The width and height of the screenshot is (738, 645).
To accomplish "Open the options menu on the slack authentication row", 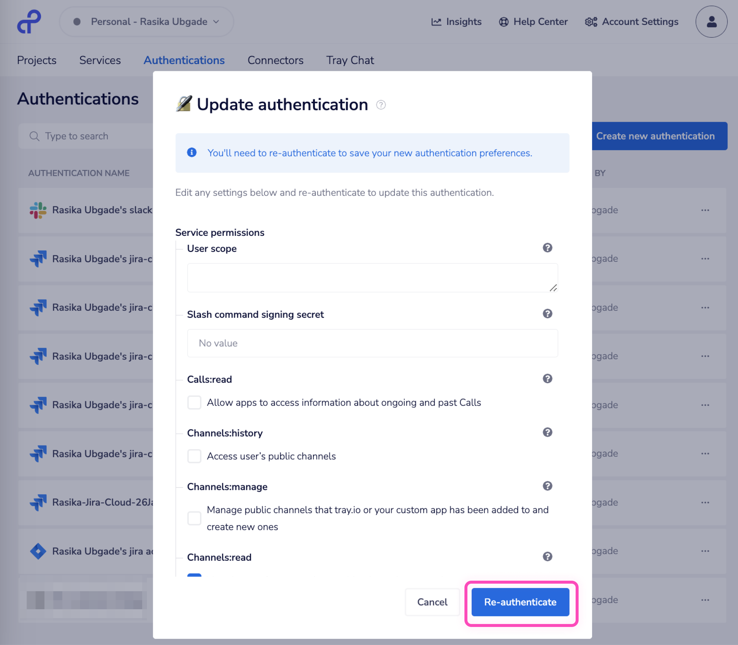I will pyautogui.click(x=705, y=210).
